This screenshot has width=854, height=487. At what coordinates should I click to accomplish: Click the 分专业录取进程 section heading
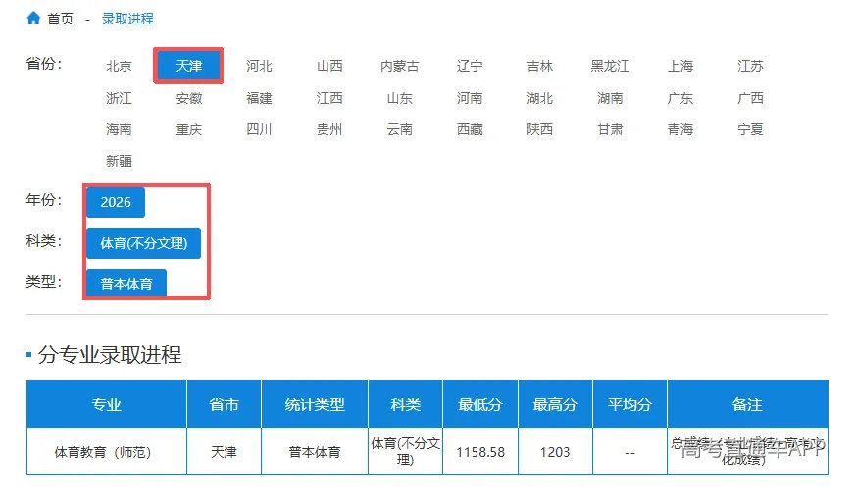tap(110, 355)
